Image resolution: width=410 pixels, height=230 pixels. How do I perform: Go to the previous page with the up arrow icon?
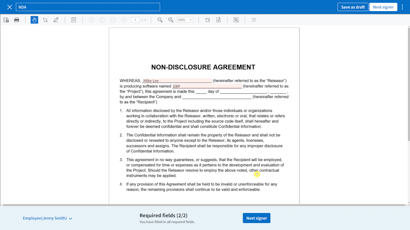102,20
